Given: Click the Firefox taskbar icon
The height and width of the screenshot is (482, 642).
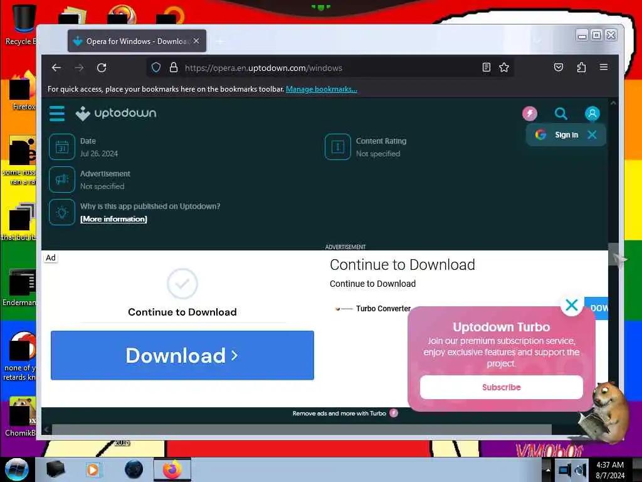Looking at the screenshot, I should tap(172, 469).
